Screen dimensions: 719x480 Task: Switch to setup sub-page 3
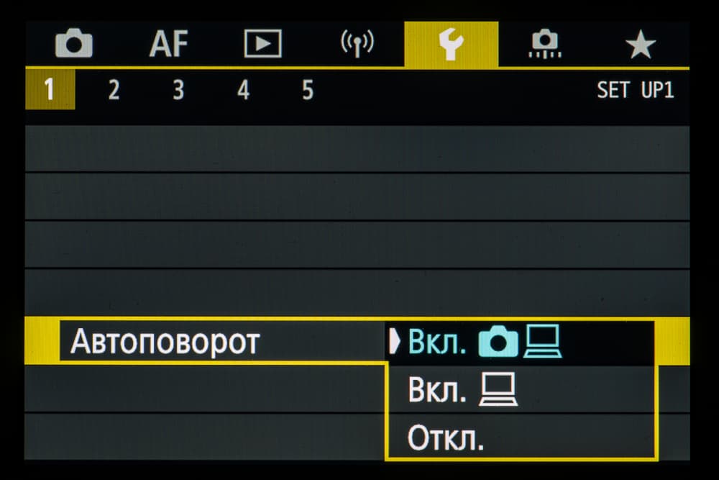click(178, 91)
